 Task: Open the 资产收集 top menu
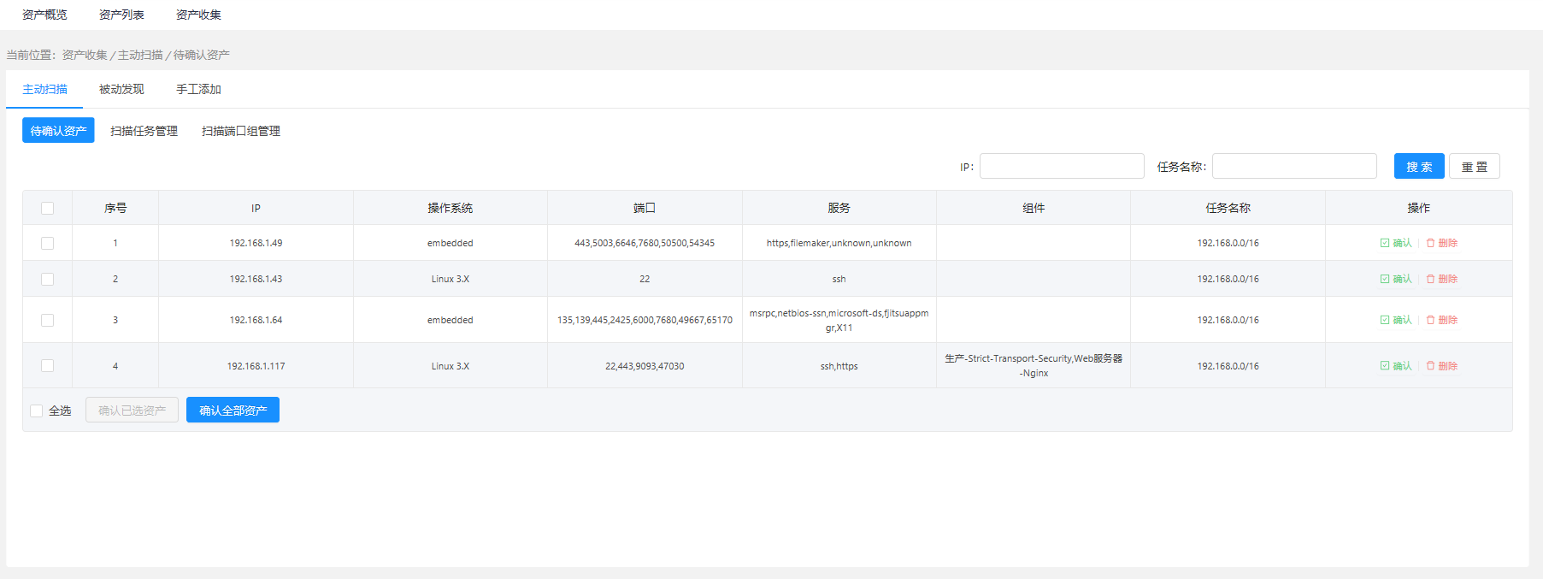tap(198, 15)
